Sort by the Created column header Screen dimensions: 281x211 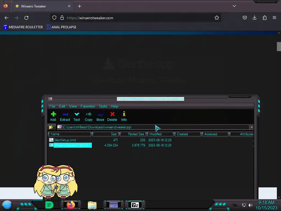tap(188, 134)
